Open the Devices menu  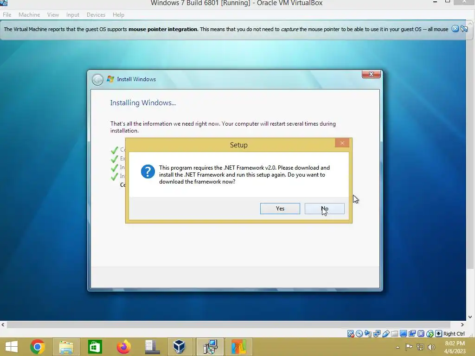(x=96, y=14)
